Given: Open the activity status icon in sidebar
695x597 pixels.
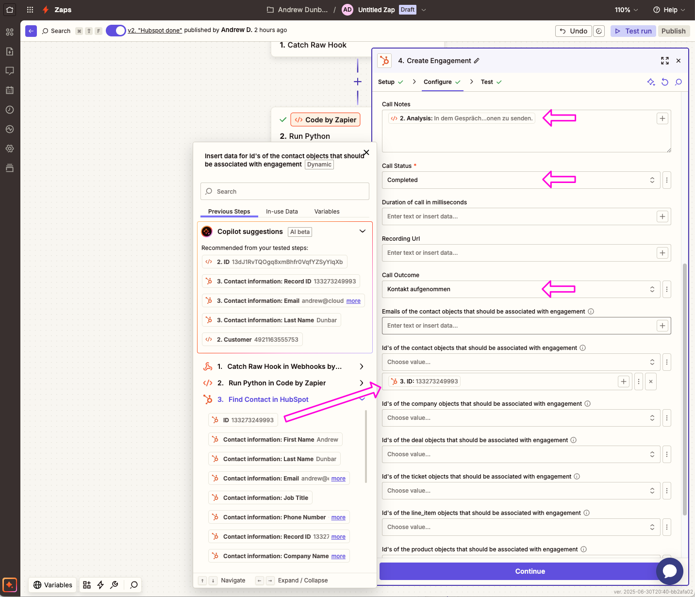Looking at the screenshot, I should pyautogui.click(x=10, y=129).
